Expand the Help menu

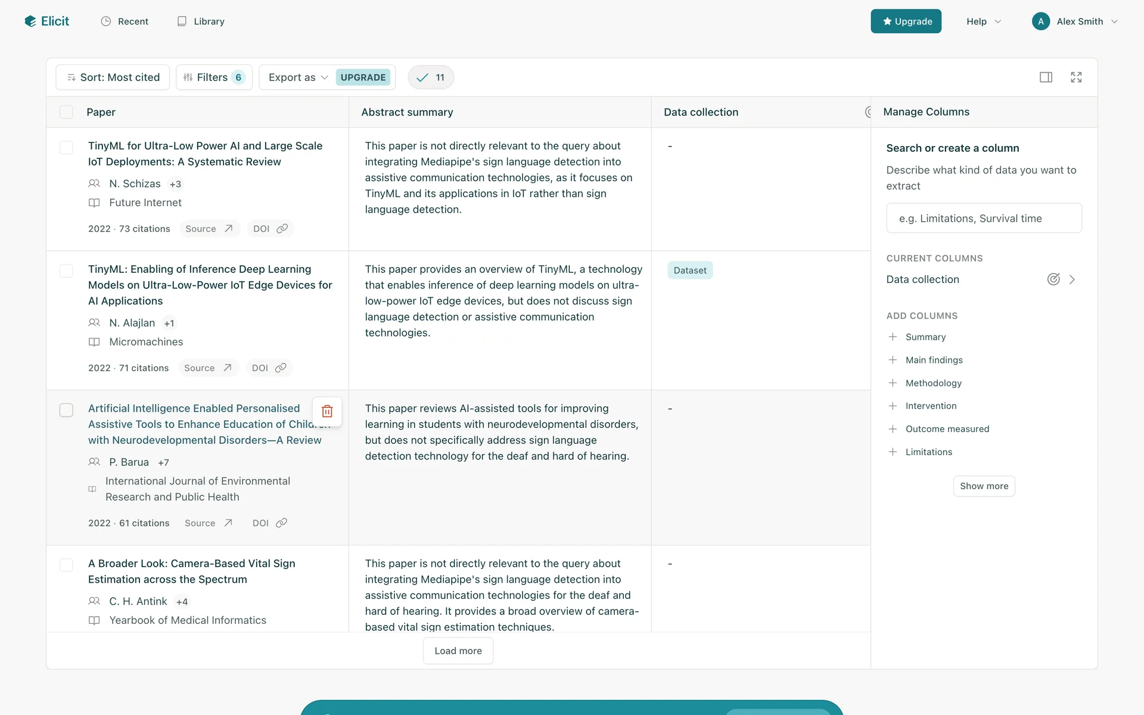tap(983, 21)
